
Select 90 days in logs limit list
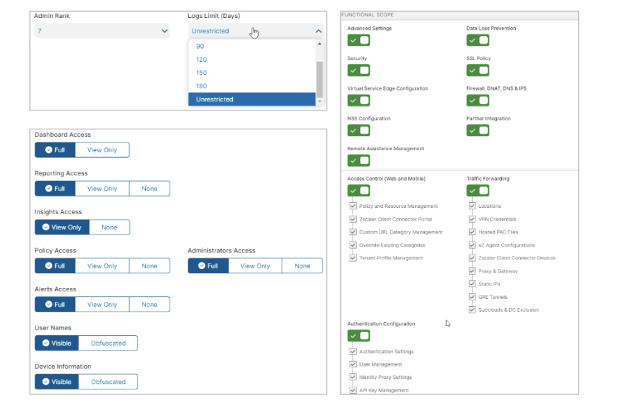point(200,47)
